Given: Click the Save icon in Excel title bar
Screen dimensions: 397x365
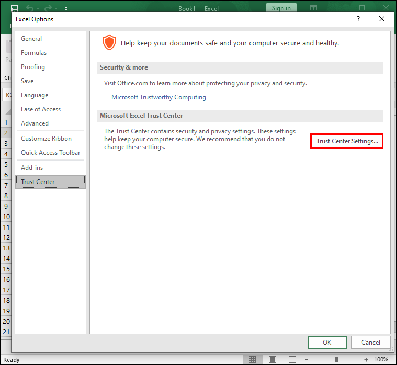Looking at the screenshot, I should (x=15, y=8).
